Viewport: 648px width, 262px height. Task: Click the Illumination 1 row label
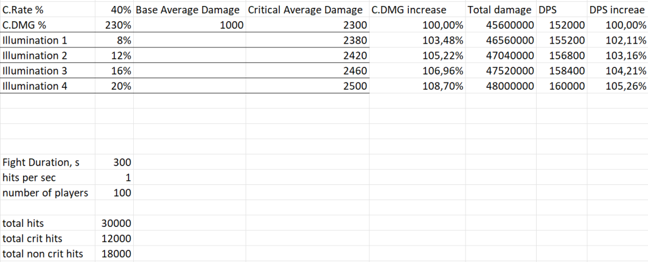pyautogui.click(x=35, y=40)
